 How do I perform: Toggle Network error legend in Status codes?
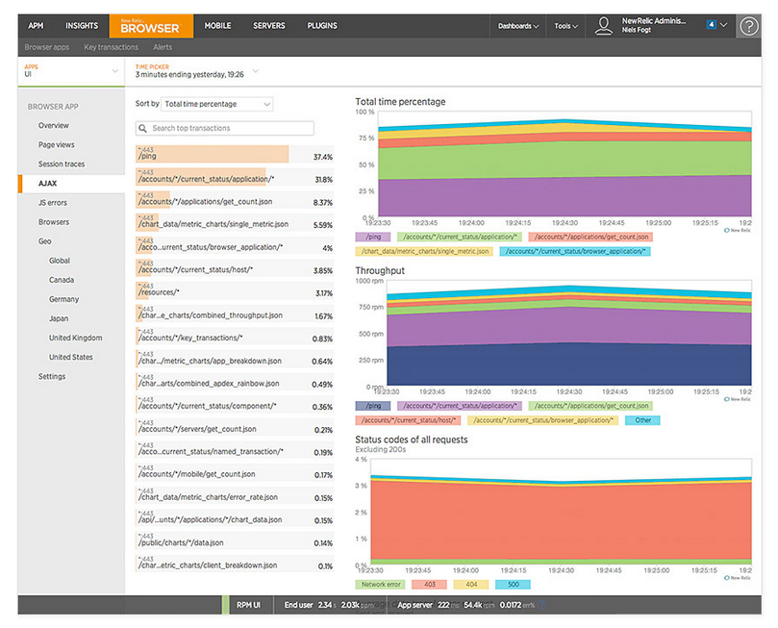tap(380, 585)
